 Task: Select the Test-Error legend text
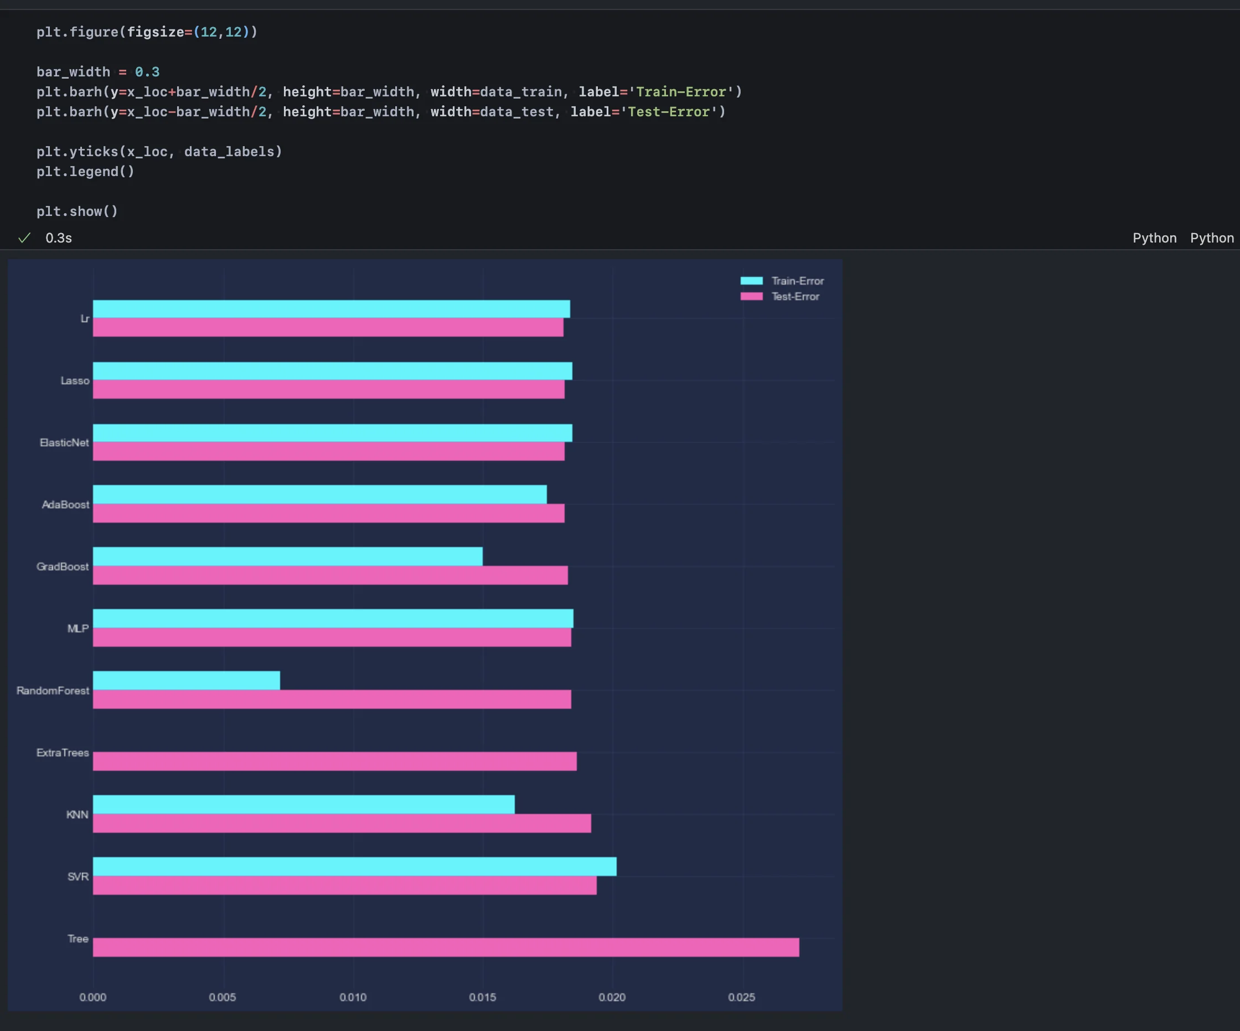pos(795,296)
